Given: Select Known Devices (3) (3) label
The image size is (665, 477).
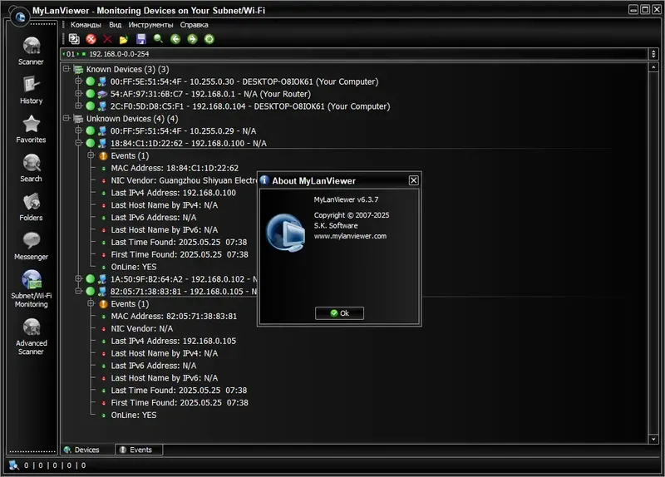Looking at the screenshot, I should pyautogui.click(x=127, y=69).
